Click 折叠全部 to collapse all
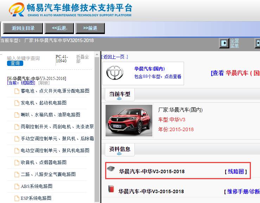Screen dimensions: 260x203 click(82, 59)
